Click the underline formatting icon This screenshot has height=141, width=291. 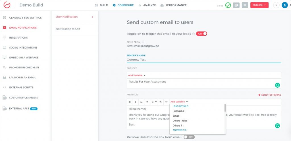141,102
